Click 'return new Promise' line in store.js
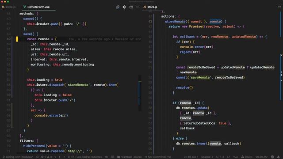283x159 pixels. [x=207, y=26]
